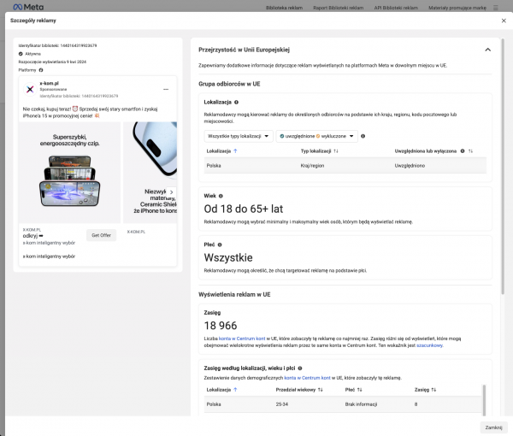Click the info icon beside Płeć

pos(221,243)
